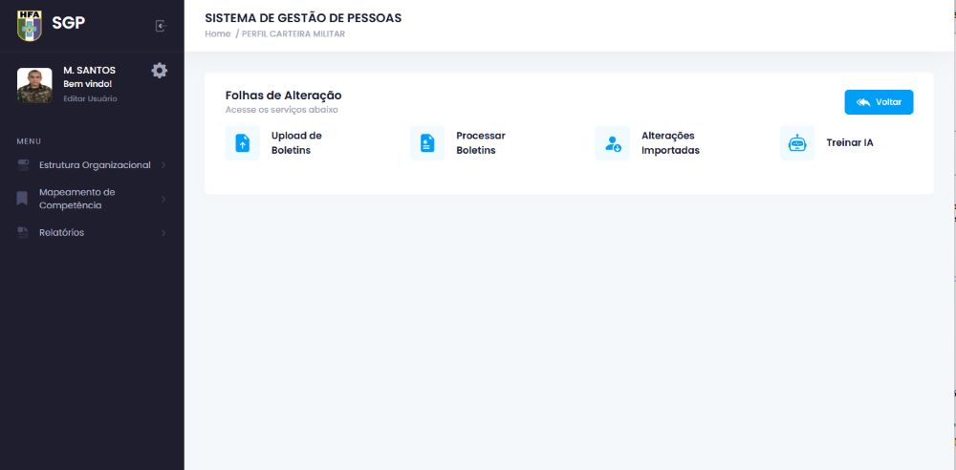Viewport: 956px width, 470px height.
Task: Click the Mapeamento de Competência bookmark icon
Action: click(23, 199)
